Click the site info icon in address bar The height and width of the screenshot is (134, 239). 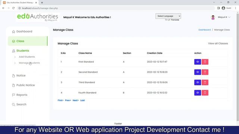19,8
